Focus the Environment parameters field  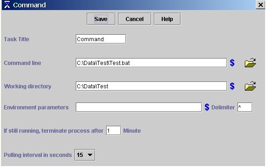139,107
